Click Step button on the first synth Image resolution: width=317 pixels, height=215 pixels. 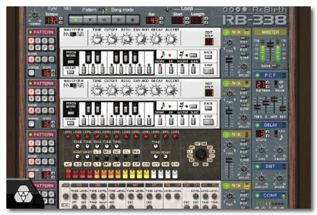pos(209,71)
